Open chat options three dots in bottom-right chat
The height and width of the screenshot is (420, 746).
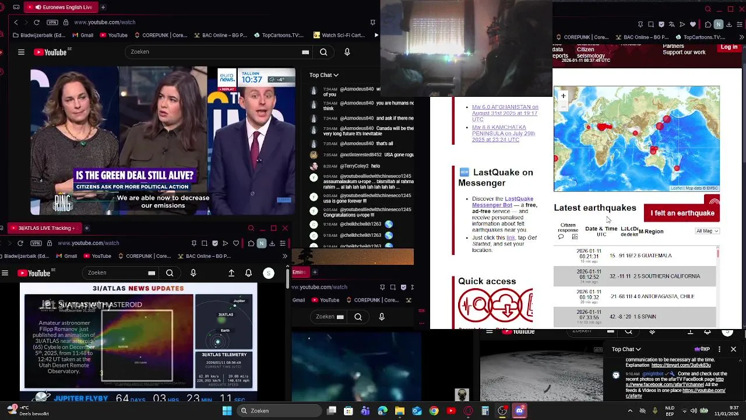[x=719, y=349]
